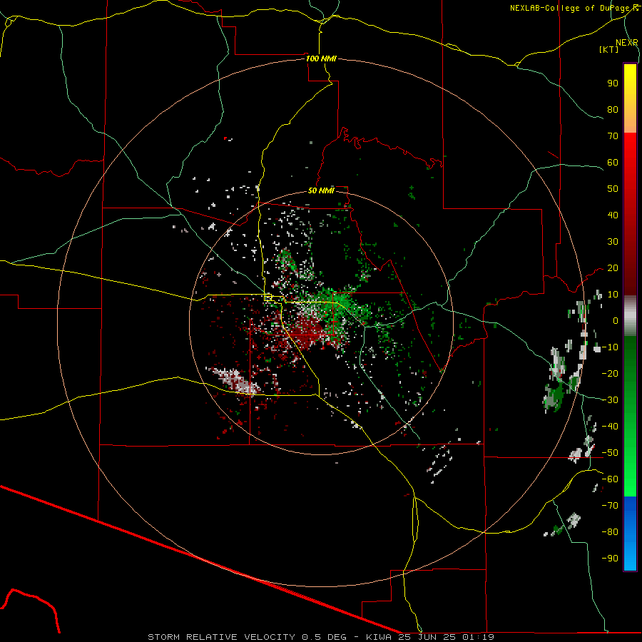The image size is (642, 642).
Task: Click the positive 30 knot scale label
Action: tap(613, 242)
